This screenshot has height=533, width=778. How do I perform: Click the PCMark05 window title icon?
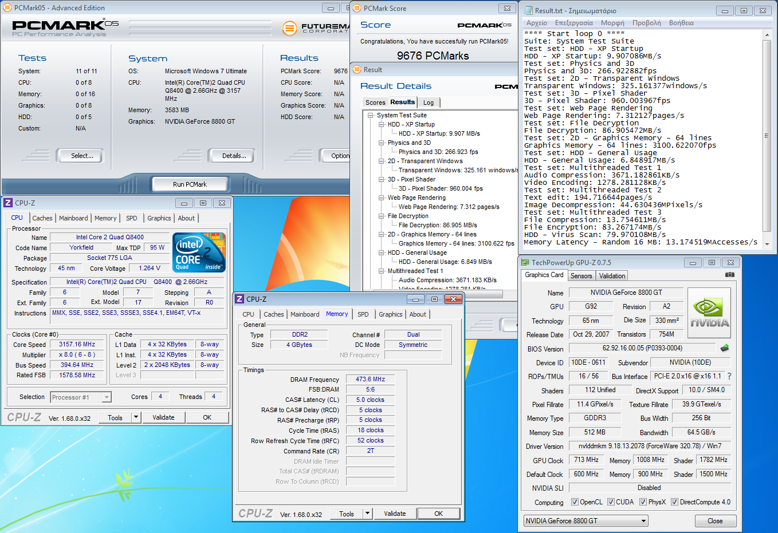coord(8,8)
